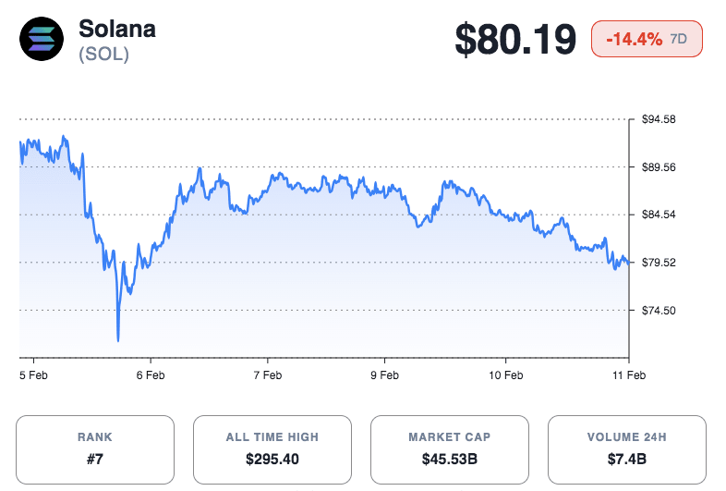726x491 pixels.
Task: Click the 11 Feb date label
Action: [631, 374]
